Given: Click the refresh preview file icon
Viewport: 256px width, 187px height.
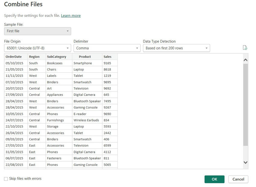Looking at the screenshot, I should coord(245,48).
